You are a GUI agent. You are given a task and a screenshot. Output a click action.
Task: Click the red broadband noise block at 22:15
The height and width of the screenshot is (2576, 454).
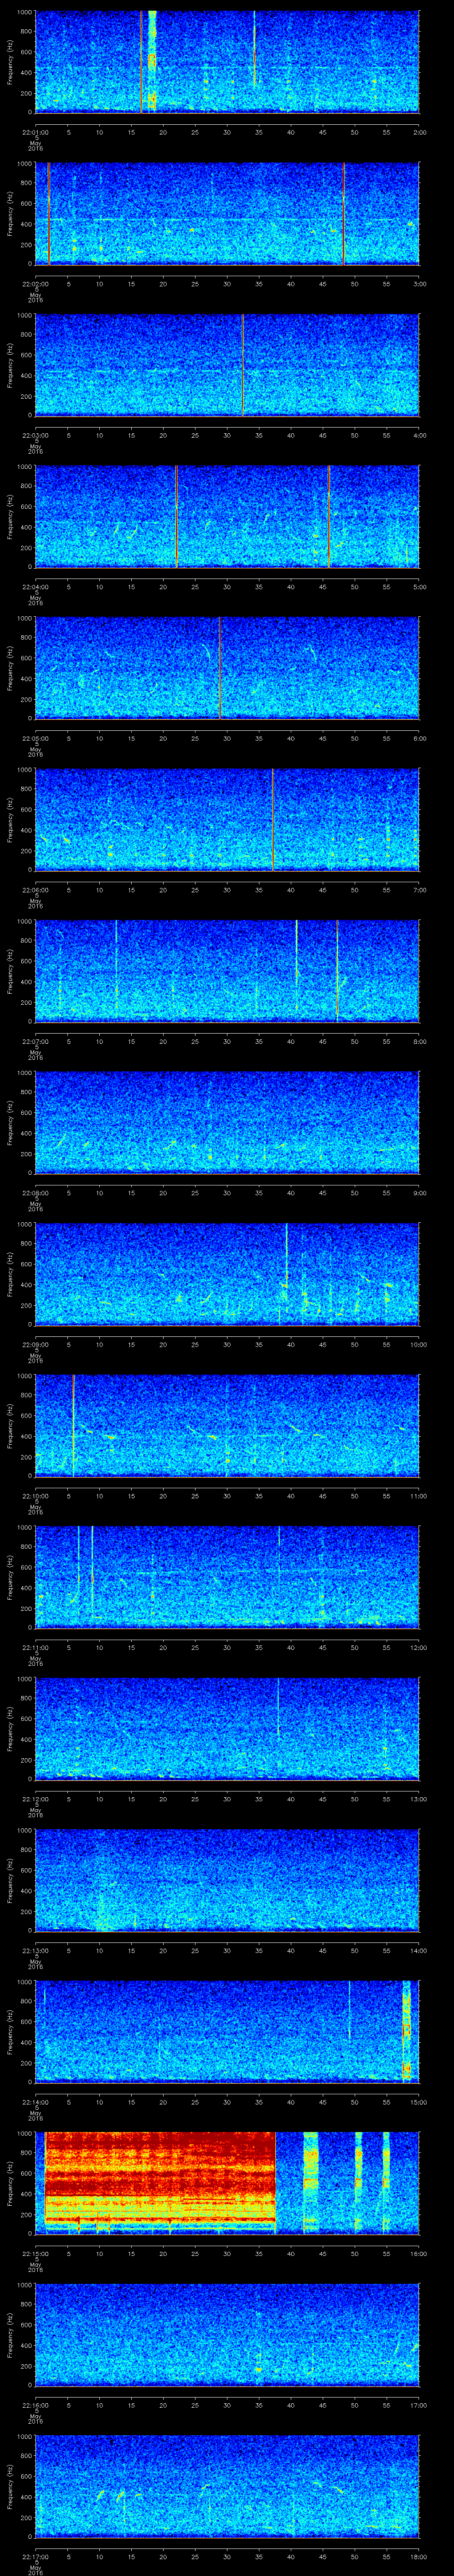[x=160, y=2179]
